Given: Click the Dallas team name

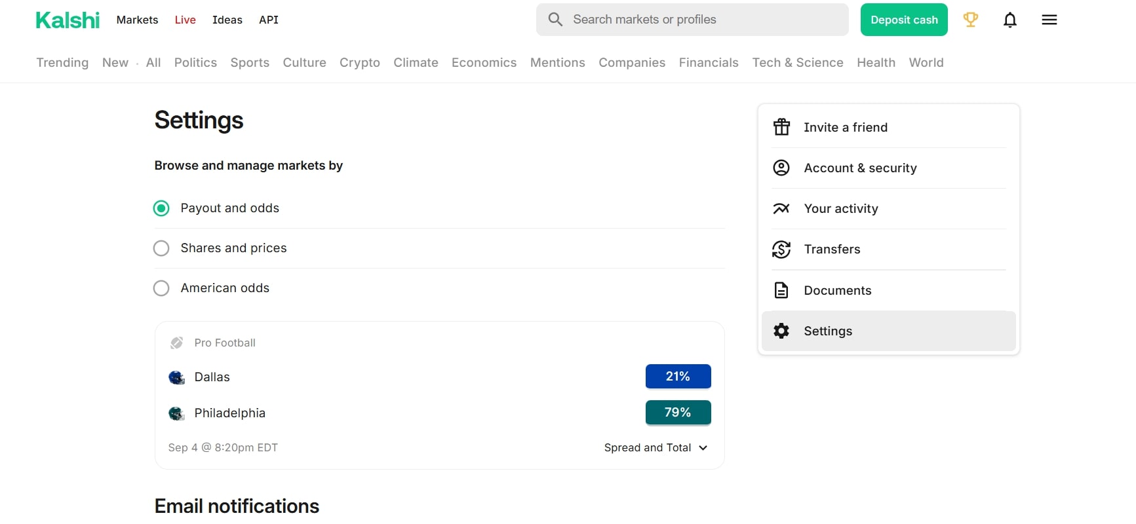Looking at the screenshot, I should tap(212, 377).
